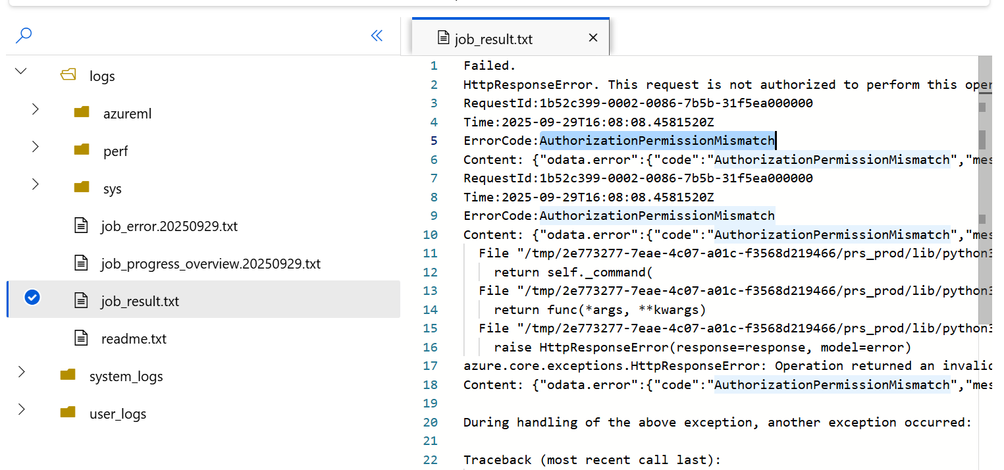This screenshot has height=470, width=1004.
Task: Select the logs folder label
Action: pyautogui.click(x=102, y=76)
